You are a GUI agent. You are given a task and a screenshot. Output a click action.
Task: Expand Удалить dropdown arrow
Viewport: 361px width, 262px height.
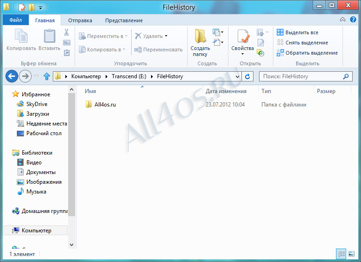pos(166,36)
